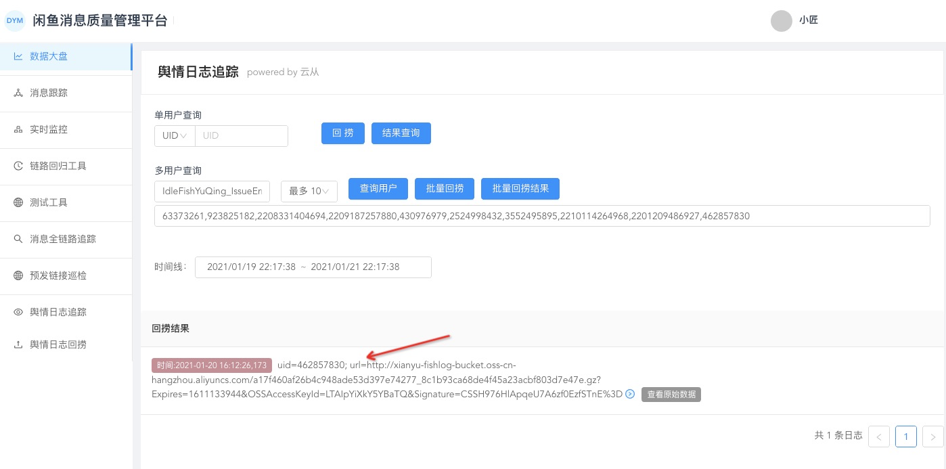Screen dimensions: 946x469
Task: Go to 实时监控 in the sidebar
Action: (x=66, y=129)
